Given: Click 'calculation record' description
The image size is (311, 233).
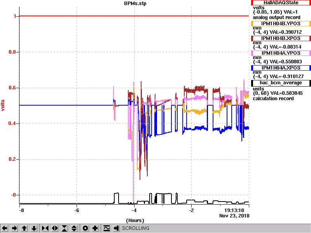Looking at the screenshot, I should click(273, 99).
